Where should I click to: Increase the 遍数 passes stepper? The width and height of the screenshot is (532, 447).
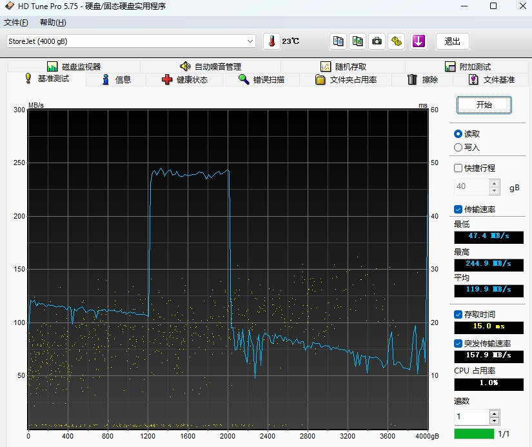[495, 413]
